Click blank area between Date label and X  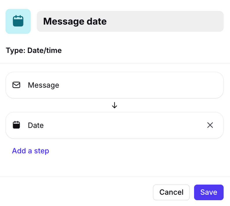[125, 125]
